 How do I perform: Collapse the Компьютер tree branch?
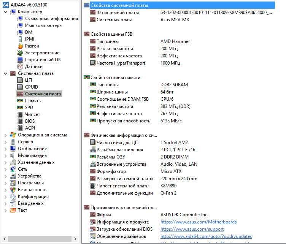6,12
